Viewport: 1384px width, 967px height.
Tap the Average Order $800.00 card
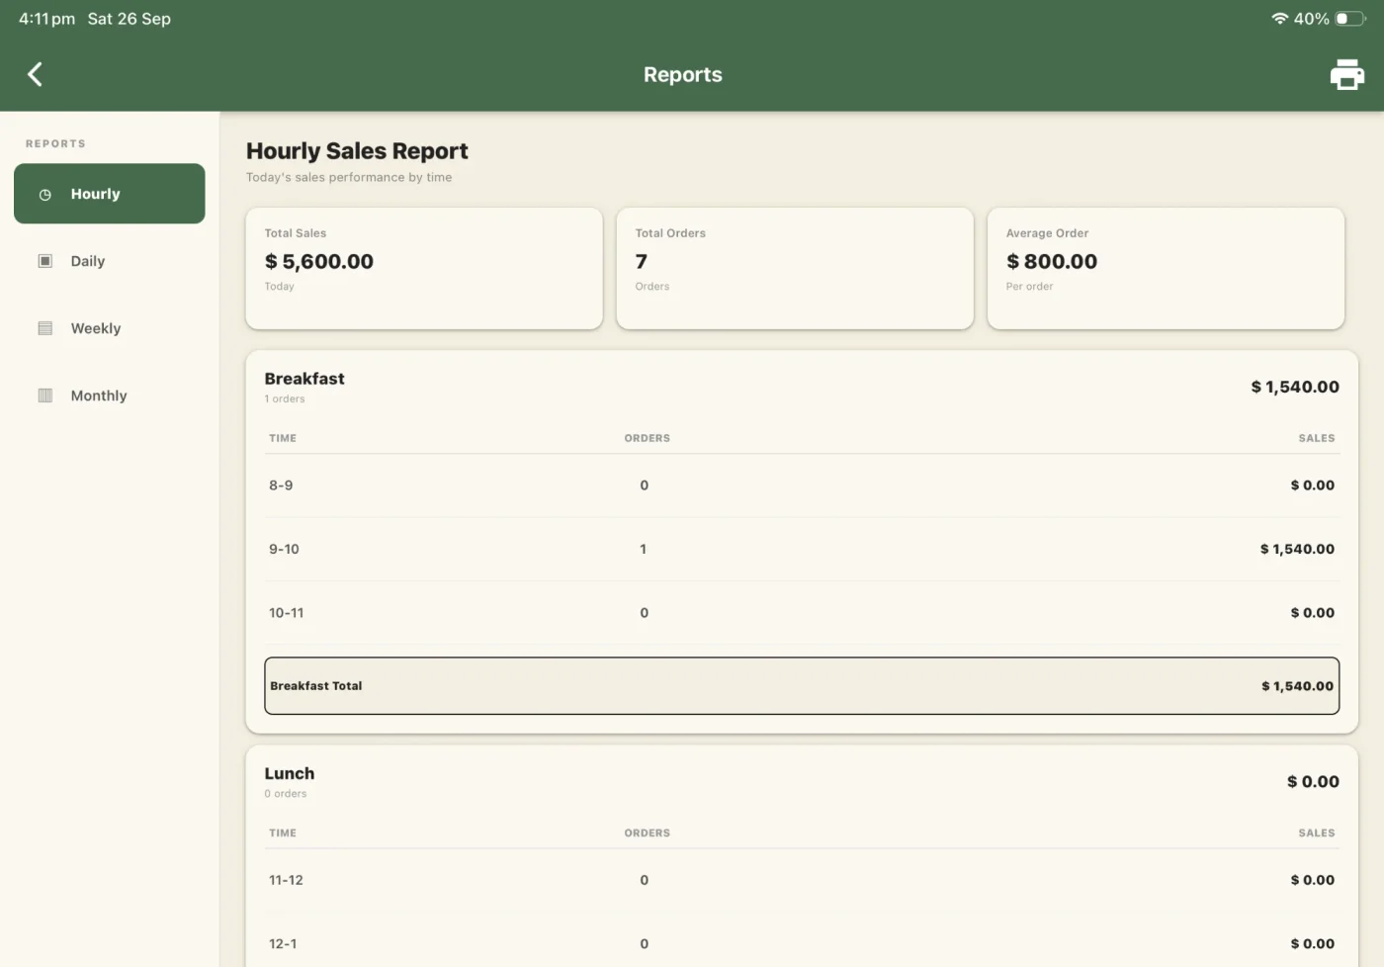click(x=1166, y=268)
